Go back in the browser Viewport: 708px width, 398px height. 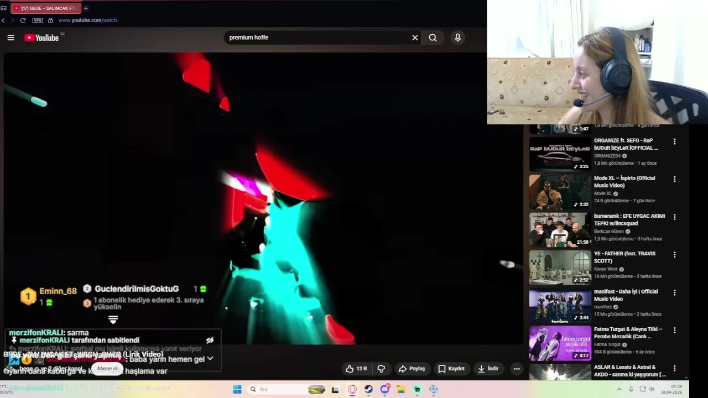[x=3, y=20]
